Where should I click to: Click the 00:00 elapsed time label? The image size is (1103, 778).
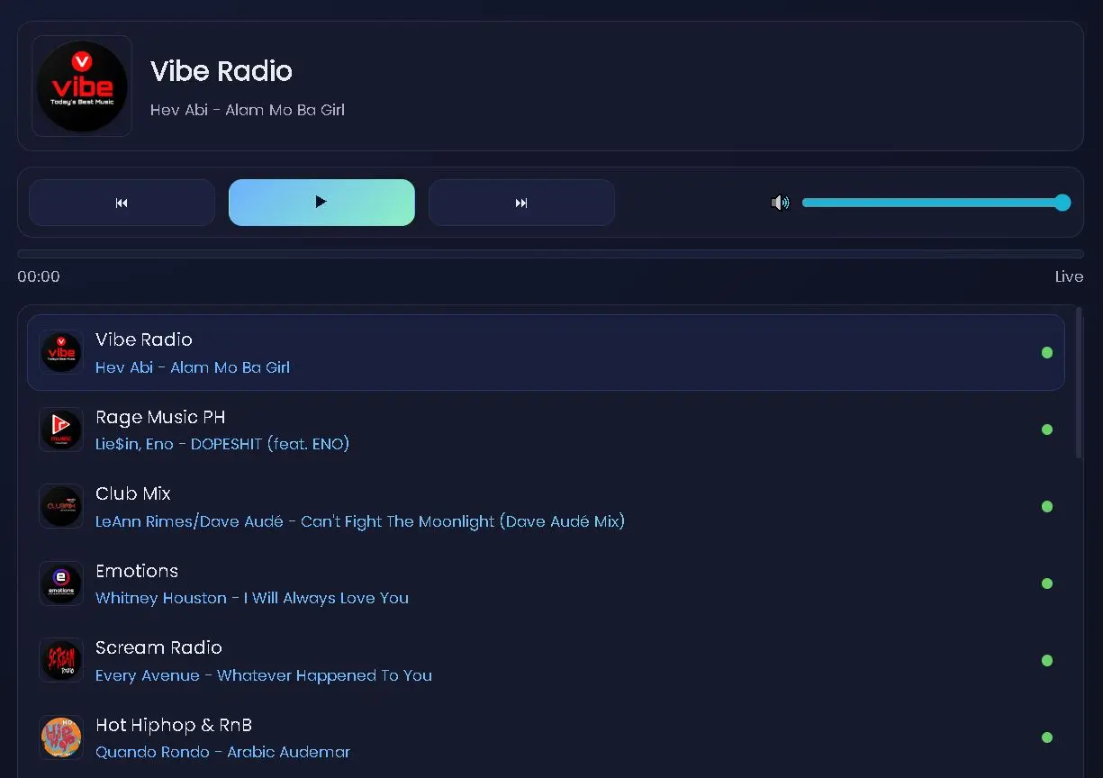pyautogui.click(x=39, y=276)
